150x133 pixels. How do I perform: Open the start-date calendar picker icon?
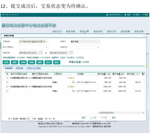click(x=41, y=53)
